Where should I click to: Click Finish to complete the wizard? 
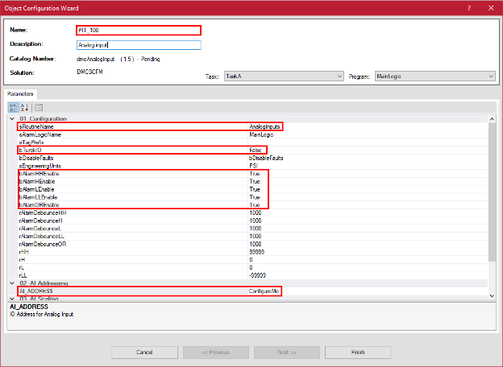357,352
